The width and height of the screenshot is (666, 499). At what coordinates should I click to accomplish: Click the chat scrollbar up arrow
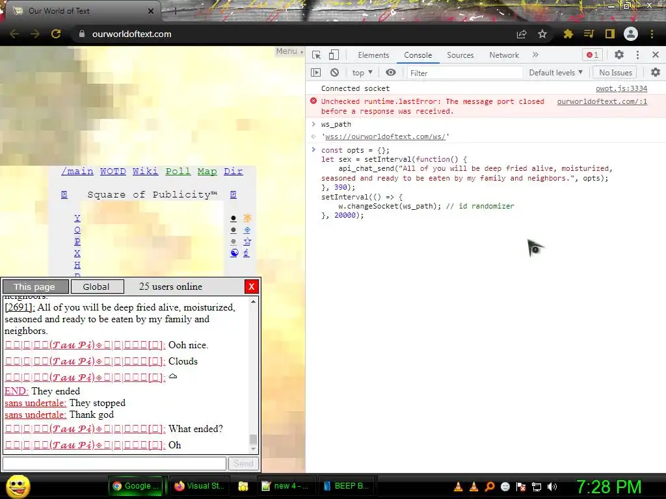(253, 301)
